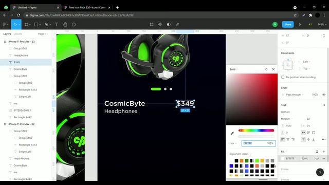Select the Hand tool
This screenshot has height=185, width=329.
pyautogui.click(x=65, y=25)
